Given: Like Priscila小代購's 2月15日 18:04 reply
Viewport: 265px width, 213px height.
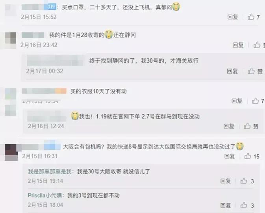Looking at the screenshot, I should pyautogui.click(x=247, y=206).
